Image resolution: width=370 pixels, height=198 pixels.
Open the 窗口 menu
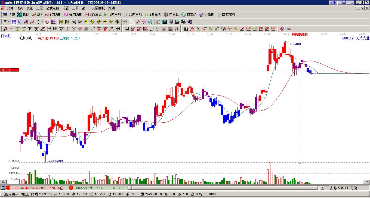click(x=85, y=8)
